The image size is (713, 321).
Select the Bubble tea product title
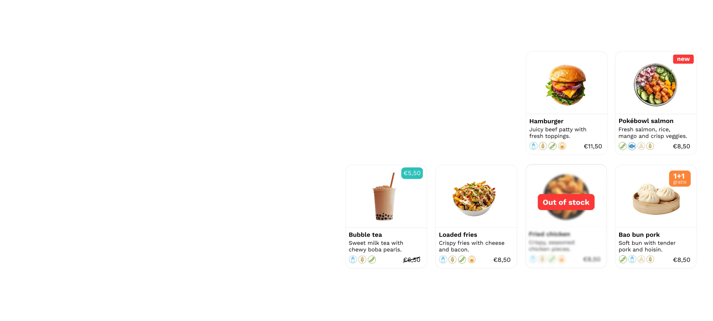tap(365, 235)
